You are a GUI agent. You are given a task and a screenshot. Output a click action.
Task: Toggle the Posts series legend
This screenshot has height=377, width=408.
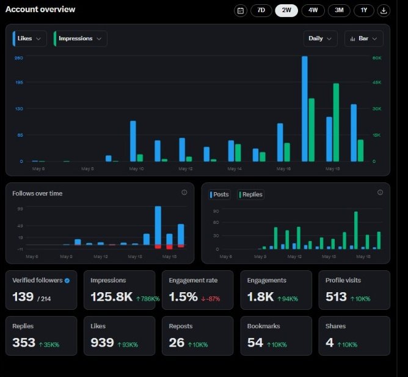pos(220,195)
